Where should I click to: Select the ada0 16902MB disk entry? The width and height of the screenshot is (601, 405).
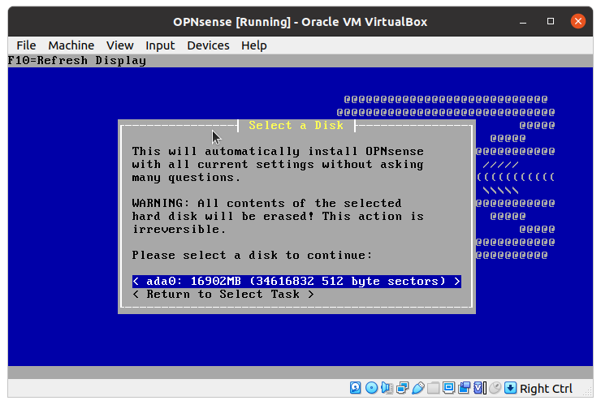click(x=296, y=282)
